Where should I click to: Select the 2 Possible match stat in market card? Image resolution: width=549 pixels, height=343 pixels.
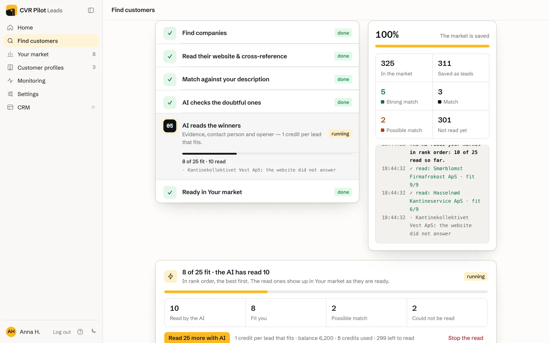click(x=404, y=125)
